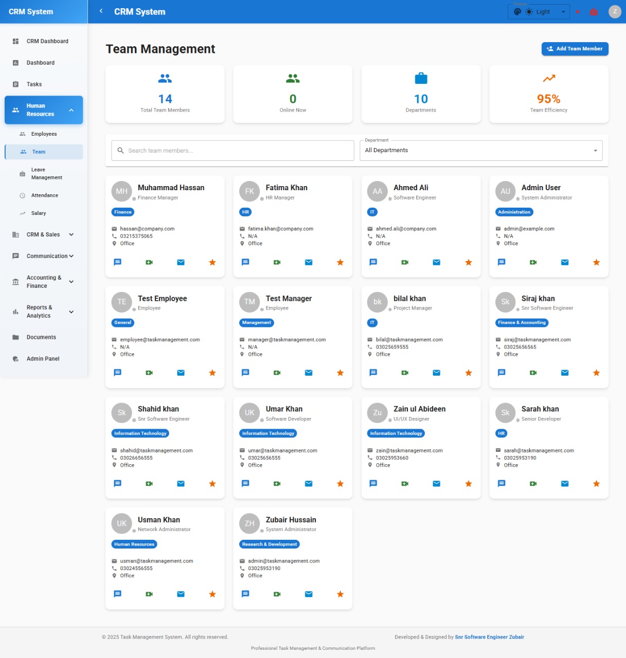Open chat with Zain ul Abideen
Viewport: 626px width, 658px height.
coord(373,483)
